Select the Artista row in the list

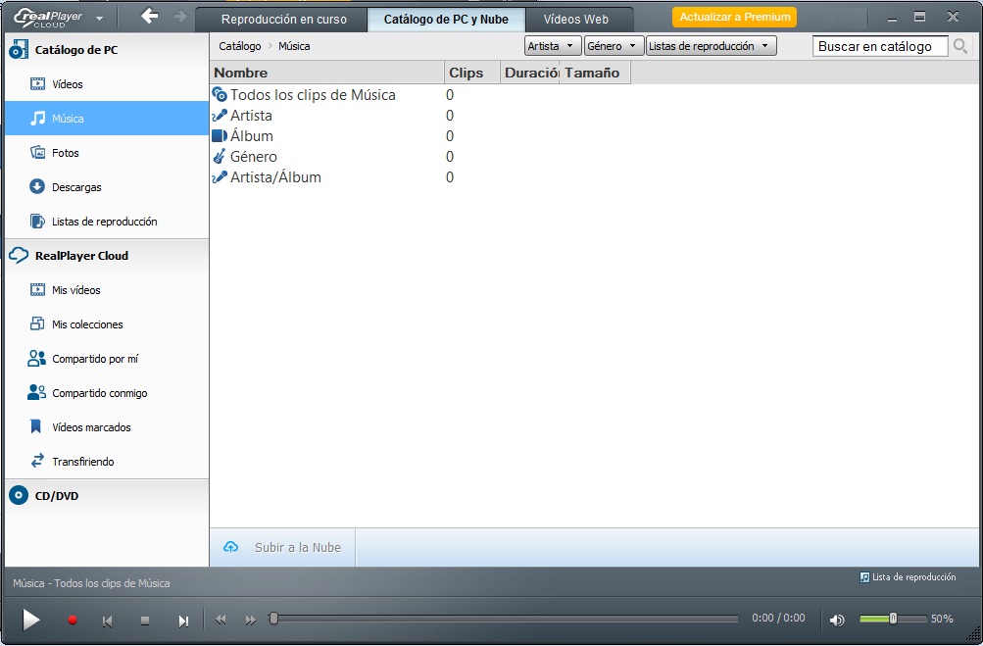click(420, 116)
